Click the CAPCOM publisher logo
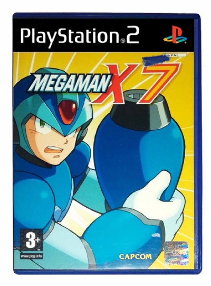This screenshot has width=211, height=286. (x=135, y=256)
